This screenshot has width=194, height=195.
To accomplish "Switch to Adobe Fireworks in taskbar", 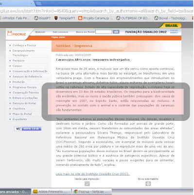I will (x=51, y=192).
